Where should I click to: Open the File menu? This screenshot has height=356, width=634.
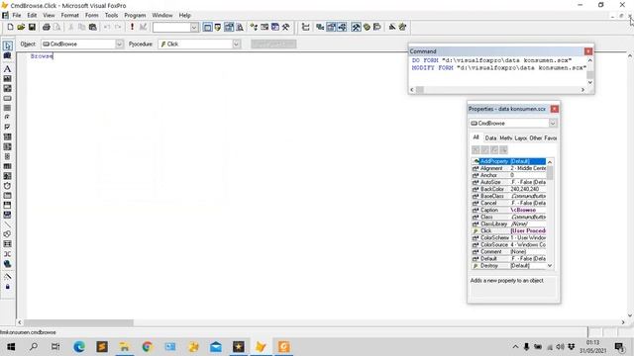point(17,16)
